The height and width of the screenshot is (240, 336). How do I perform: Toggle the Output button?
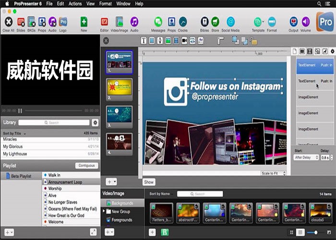(293, 22)
